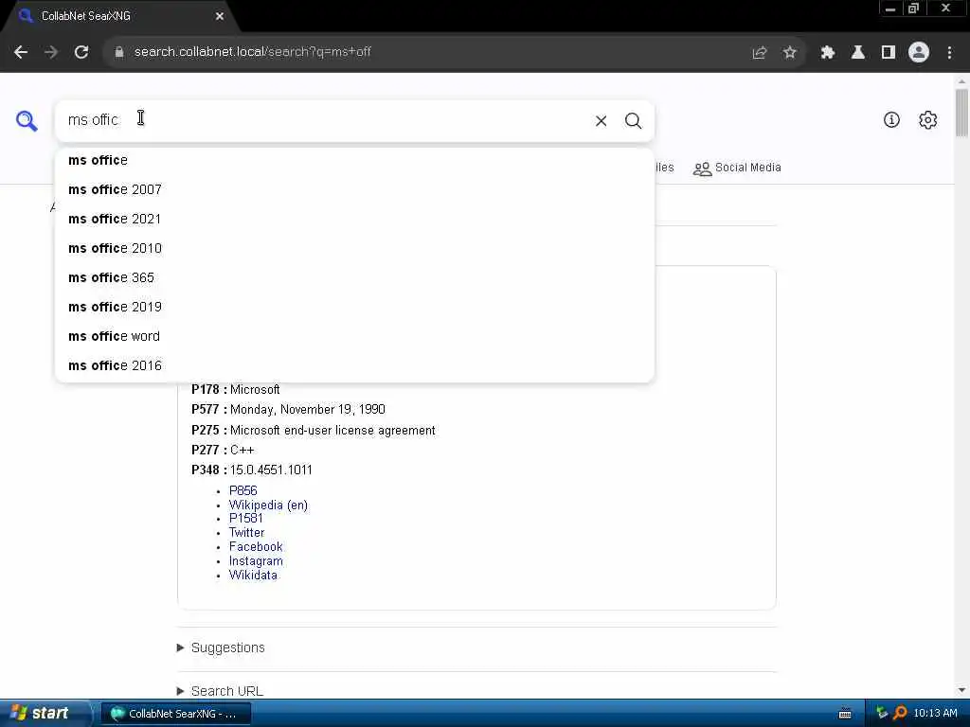Go back in browser history

click(21, 52)
